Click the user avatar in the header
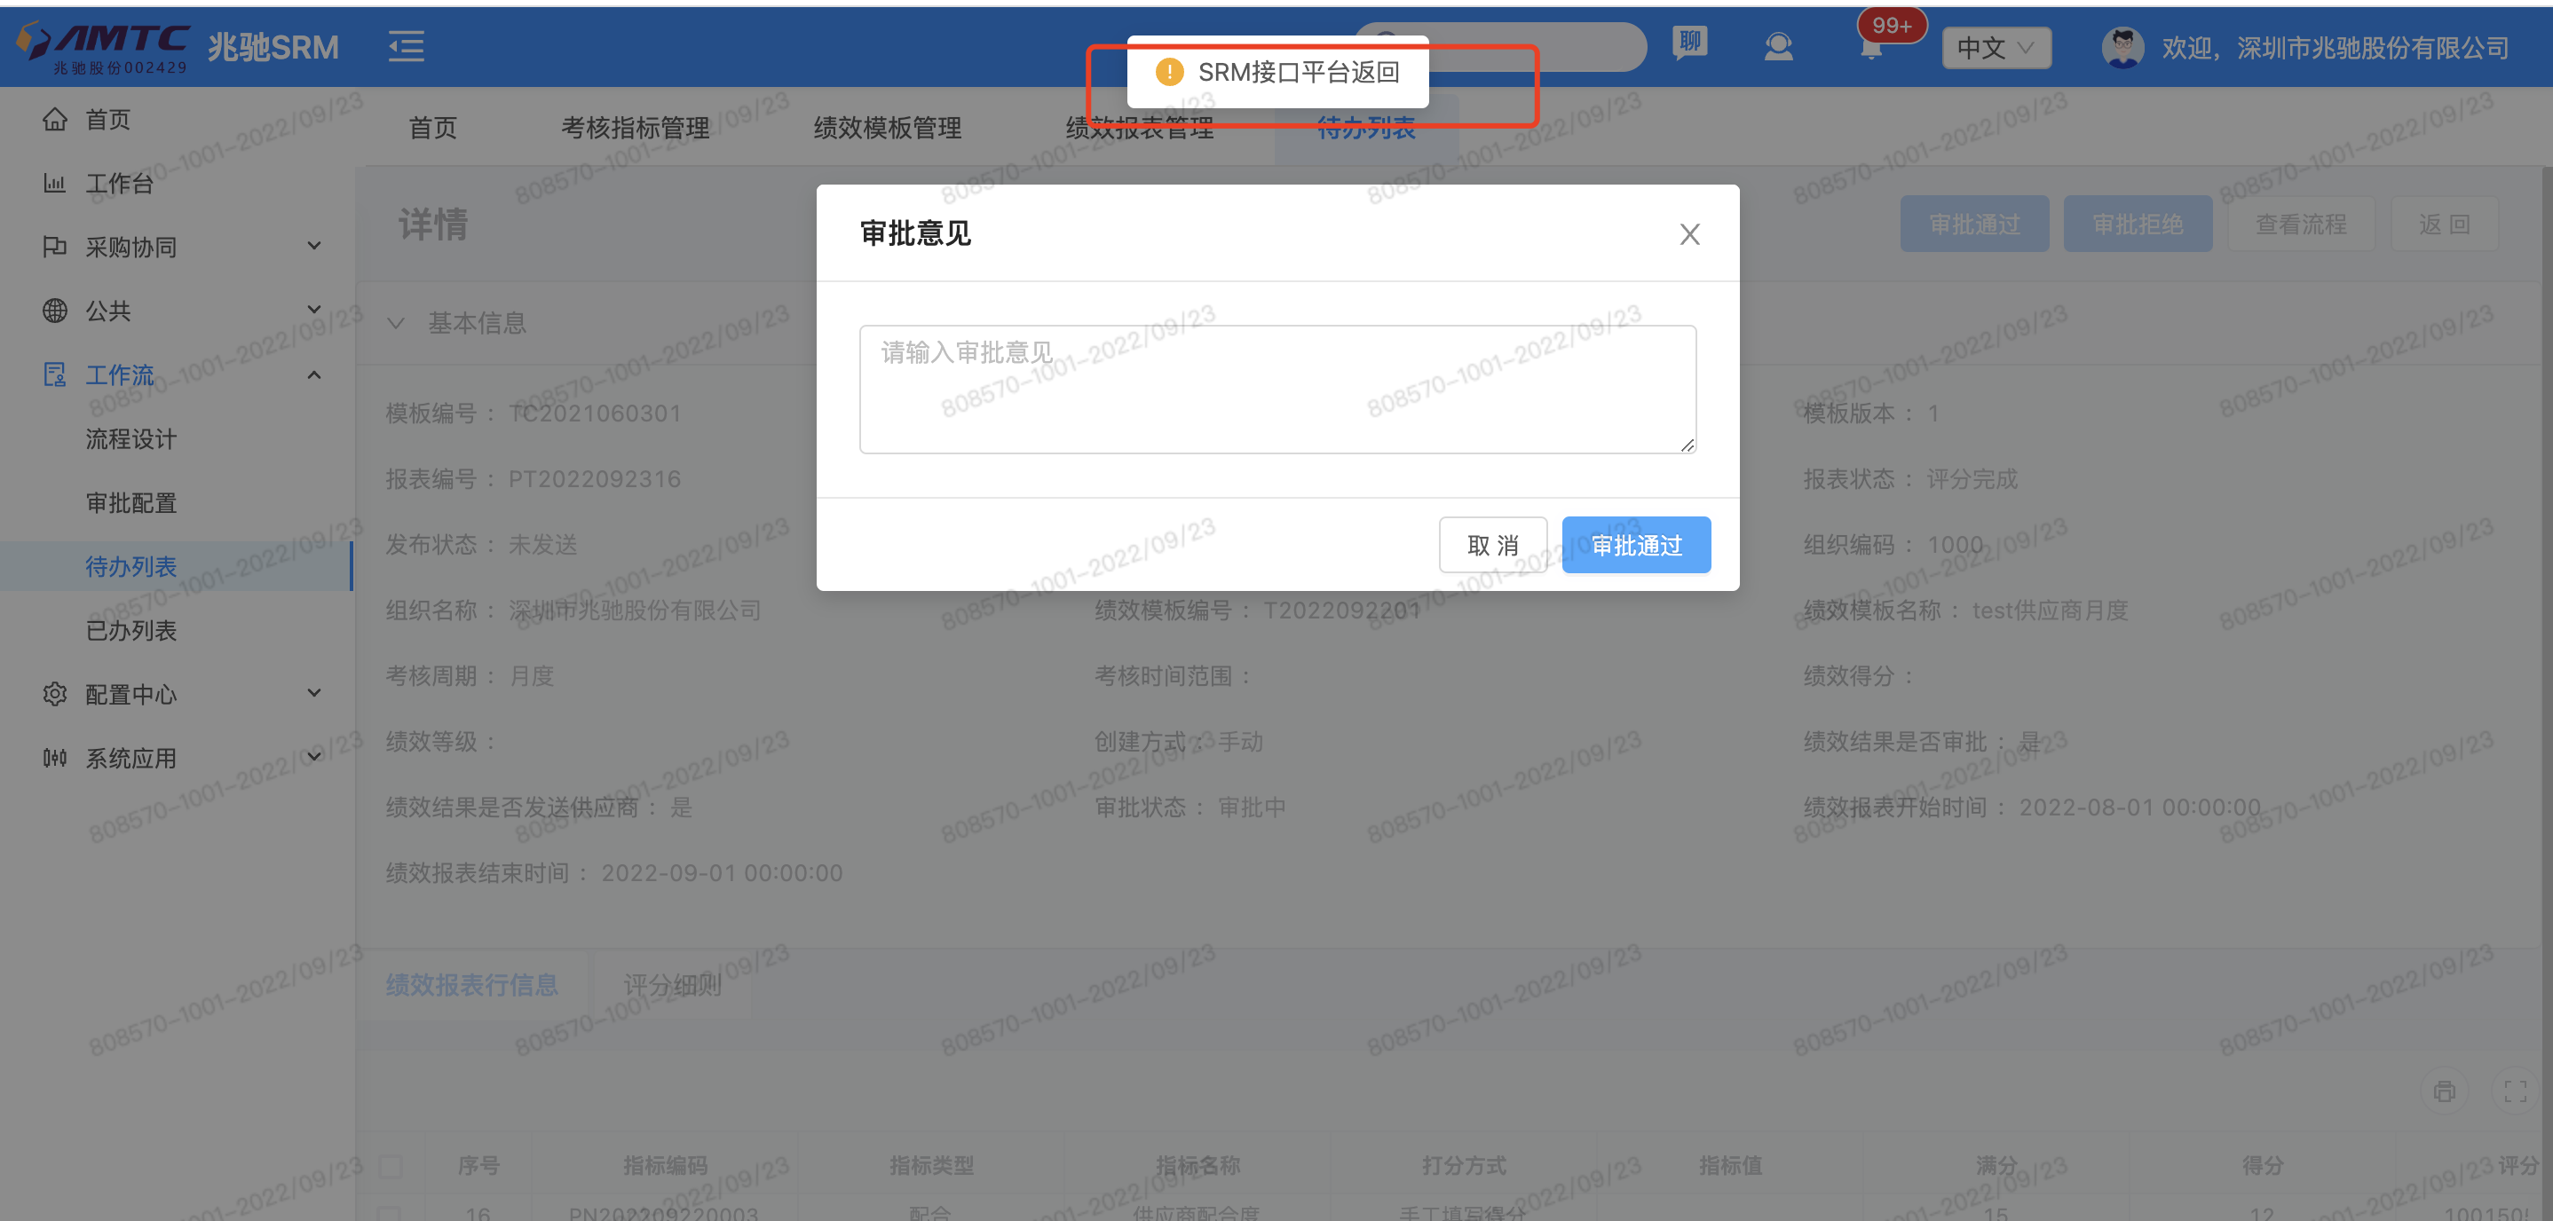 click(2122, 46)
